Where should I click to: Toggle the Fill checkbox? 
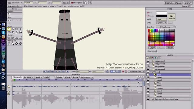[x=148, y=13]
